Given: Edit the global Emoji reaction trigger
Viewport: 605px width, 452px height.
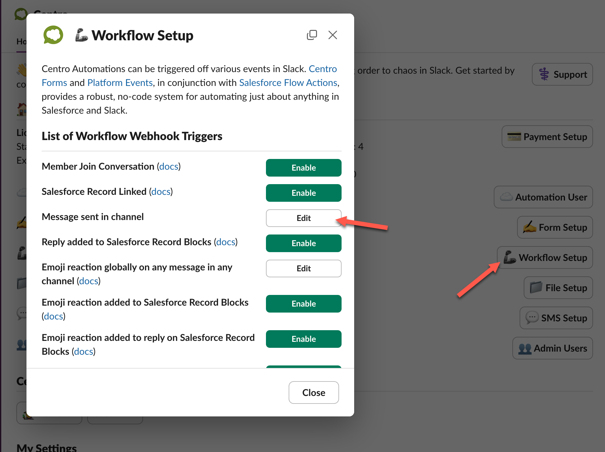Looking at the screenshot, I should click(303, 268).
